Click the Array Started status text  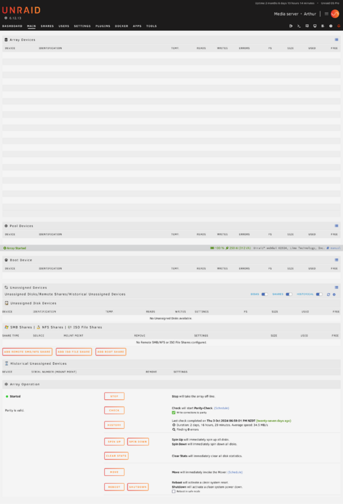(15, 248)
